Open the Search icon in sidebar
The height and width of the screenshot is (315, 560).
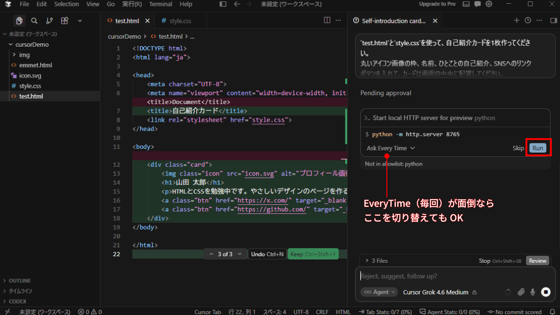(x=34, y=21)
